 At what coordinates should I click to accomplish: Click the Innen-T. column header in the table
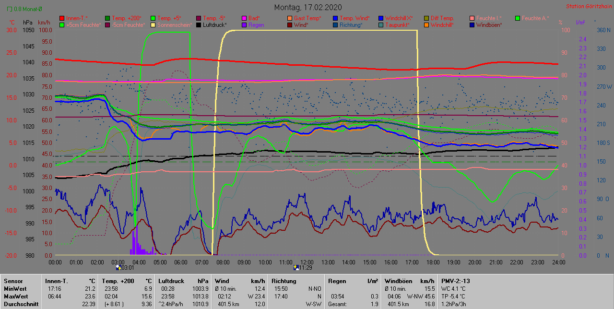point(57,281)
